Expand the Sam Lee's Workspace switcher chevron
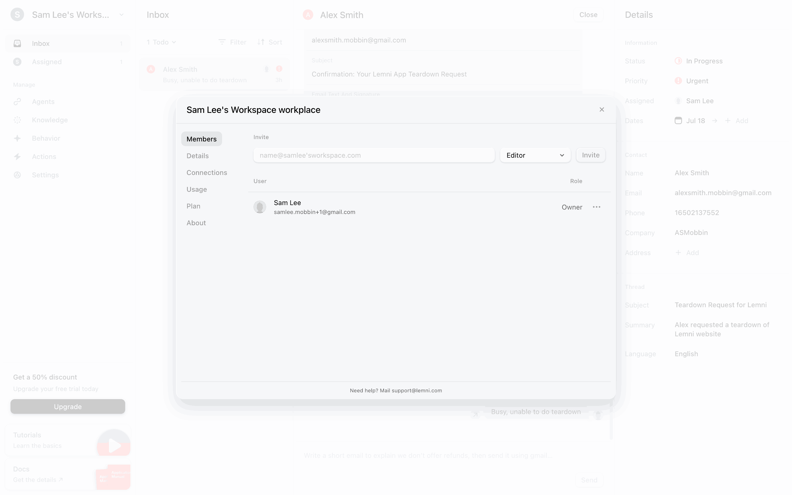 [122, 15]
